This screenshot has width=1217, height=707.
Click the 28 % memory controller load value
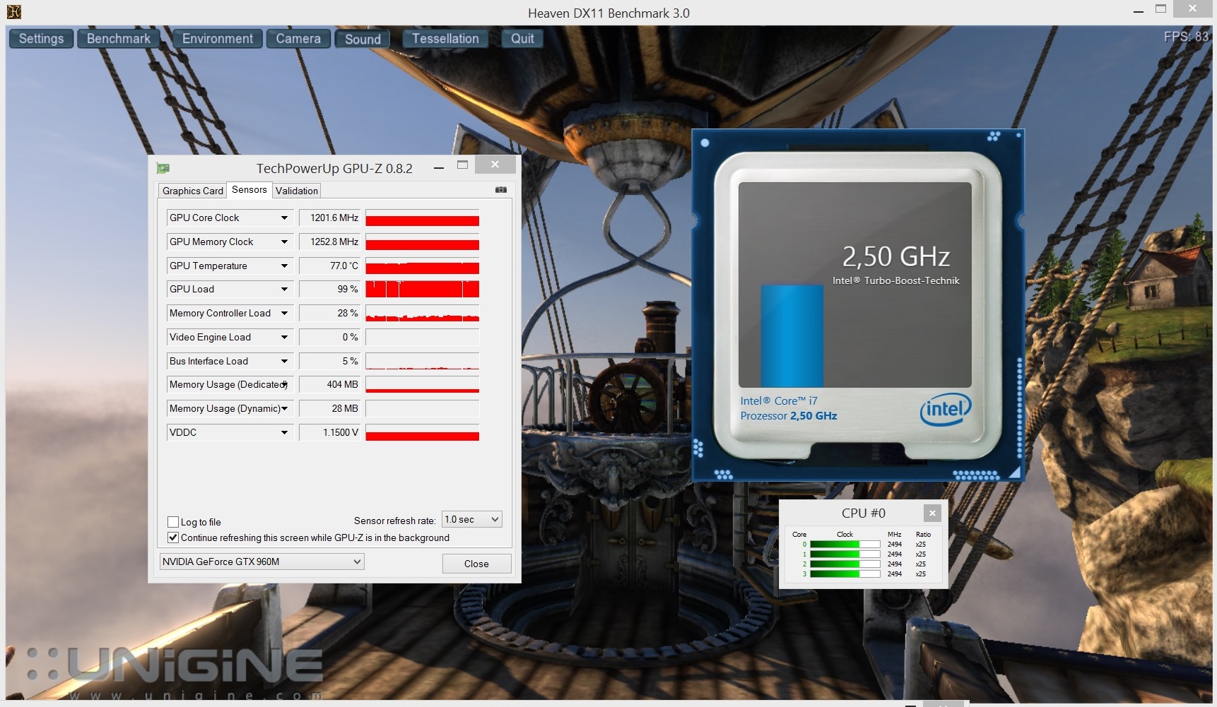[330, 313]
